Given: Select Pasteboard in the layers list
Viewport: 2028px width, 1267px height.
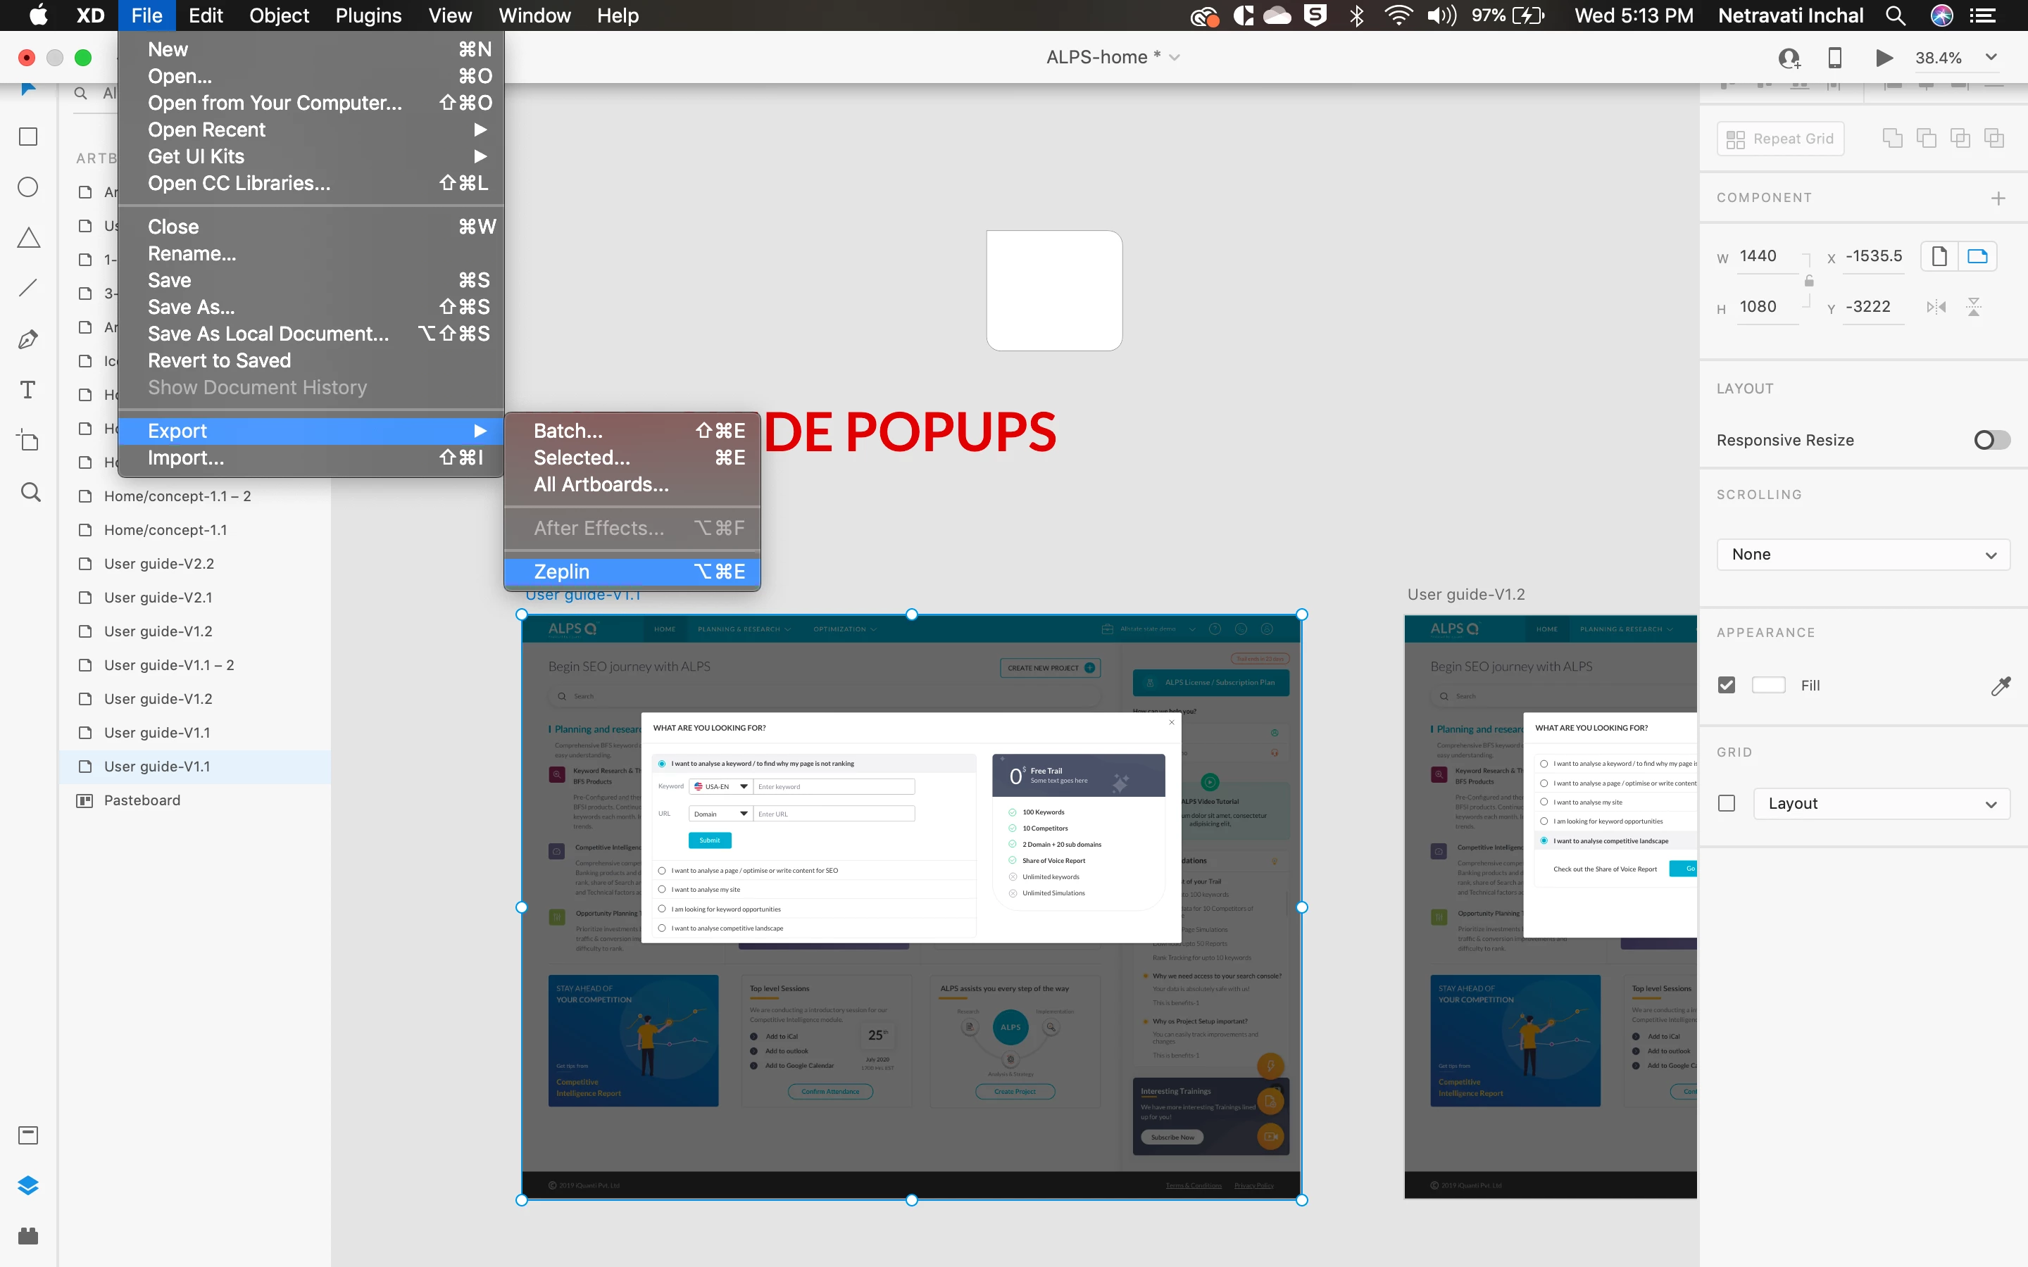Looking at the screenshot, I should point(142,800).
